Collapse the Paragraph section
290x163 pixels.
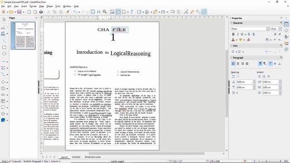(x=232, y=58)
